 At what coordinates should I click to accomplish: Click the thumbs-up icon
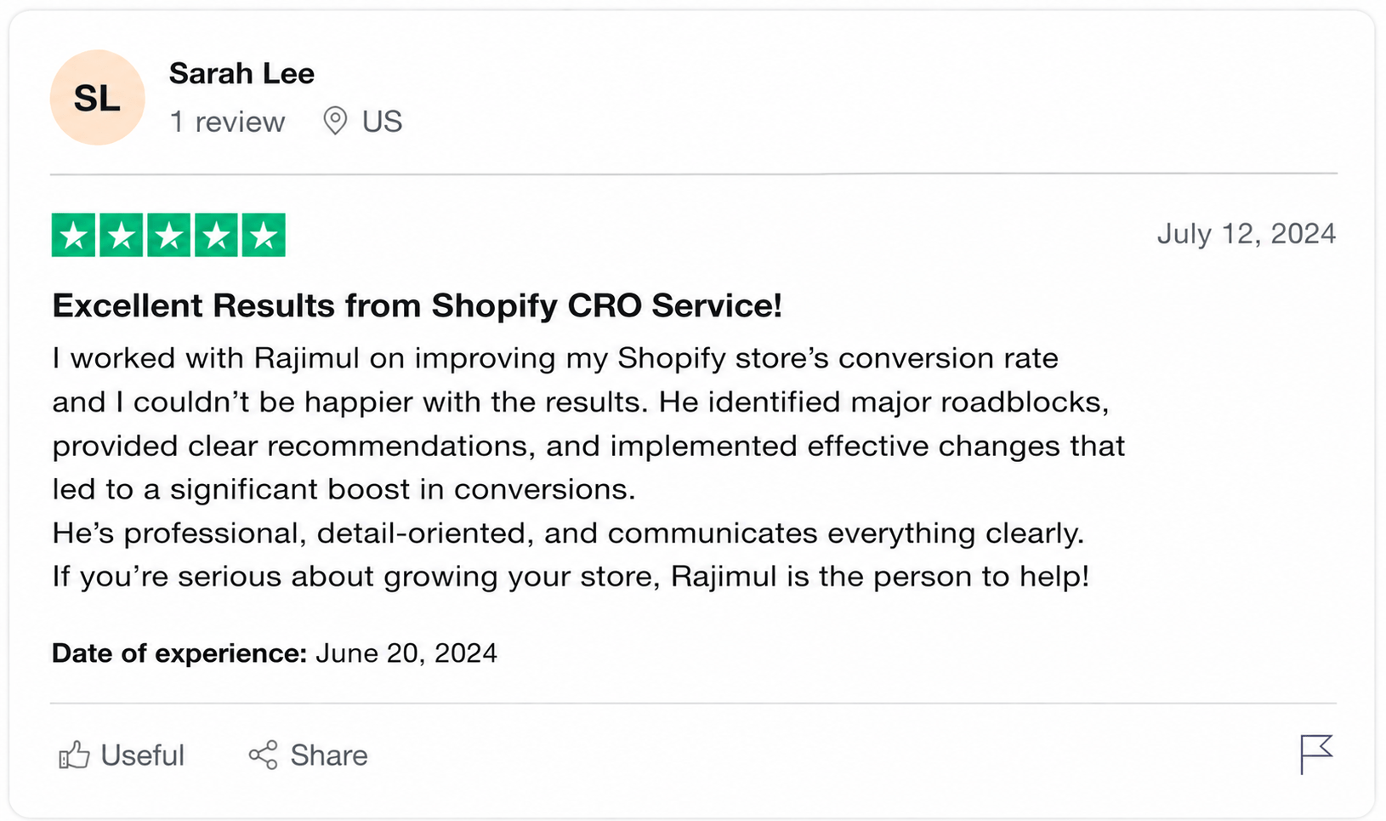[74, 755]
